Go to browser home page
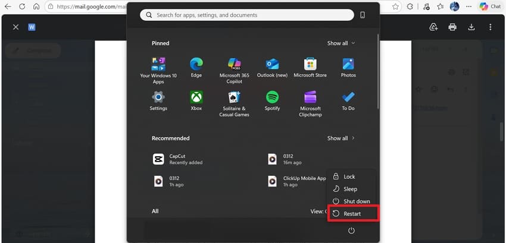 pyautogui.click(x=36, y=7)
